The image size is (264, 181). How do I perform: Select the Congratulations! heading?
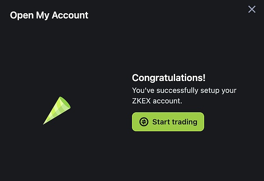[169, 78]
